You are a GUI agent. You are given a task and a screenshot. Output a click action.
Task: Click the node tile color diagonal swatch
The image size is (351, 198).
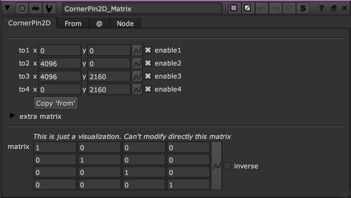[x=247, y=8]
